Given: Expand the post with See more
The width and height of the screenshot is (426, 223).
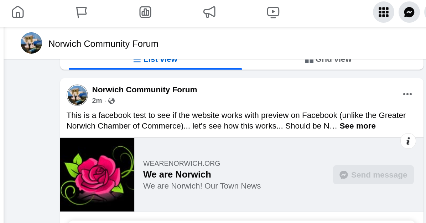Looking at the screenshot, I should pyautogui.click(x=358, y=126).
